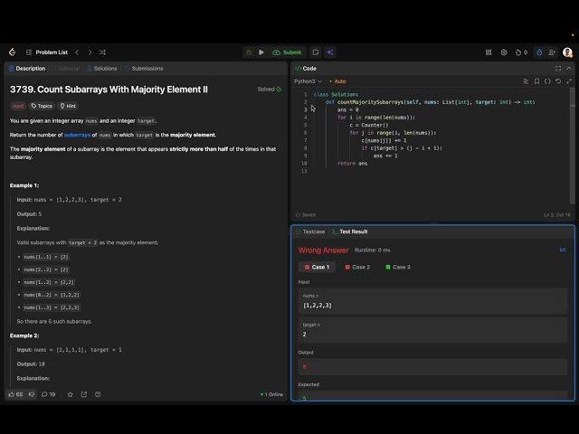The image size is (579, 434).
Task: Open settings gear in the top bar
Action: [504, 52]
